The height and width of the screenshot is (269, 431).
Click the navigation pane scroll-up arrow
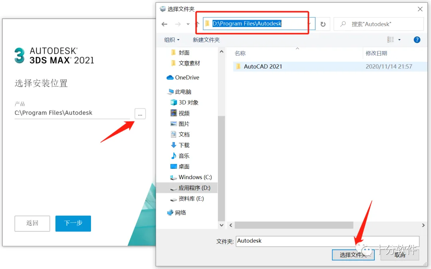coord(221,51)
